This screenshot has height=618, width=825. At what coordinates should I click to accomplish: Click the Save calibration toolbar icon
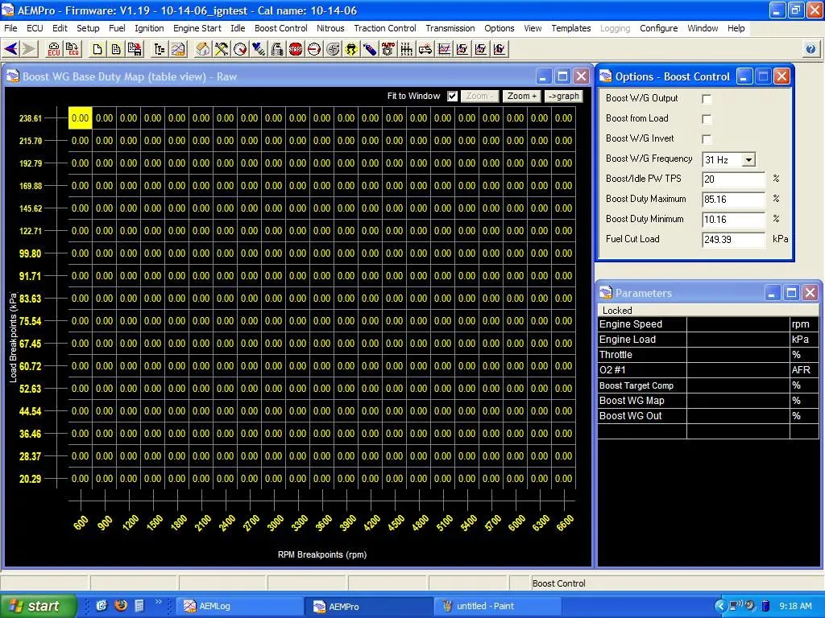[x=136, y=49]
